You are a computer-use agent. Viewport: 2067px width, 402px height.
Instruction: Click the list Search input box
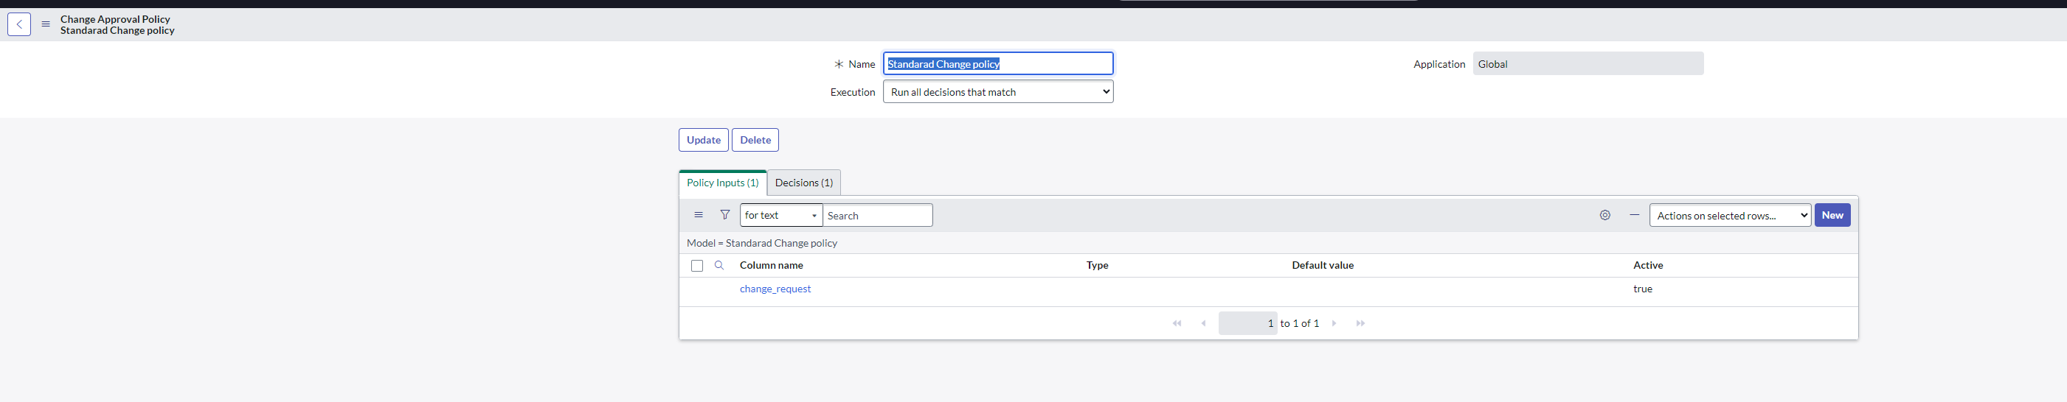(x=877, y=216)
